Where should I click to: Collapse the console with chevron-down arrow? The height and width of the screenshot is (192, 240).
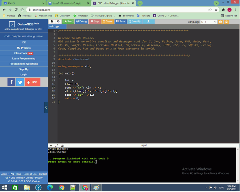(x=51, y=146)
